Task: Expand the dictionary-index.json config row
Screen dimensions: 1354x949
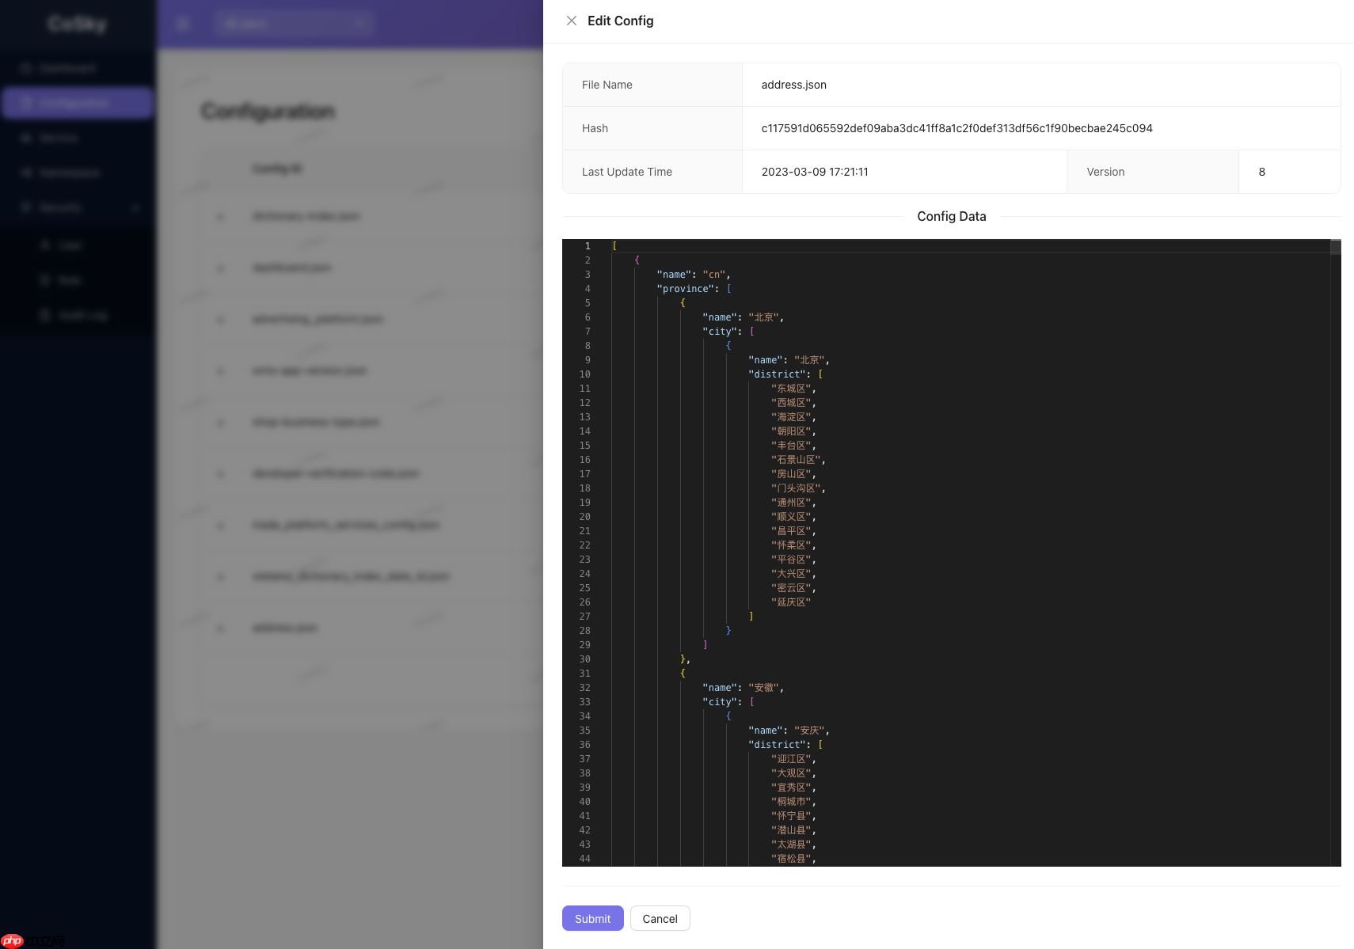Action: click(x=221, y=216)
